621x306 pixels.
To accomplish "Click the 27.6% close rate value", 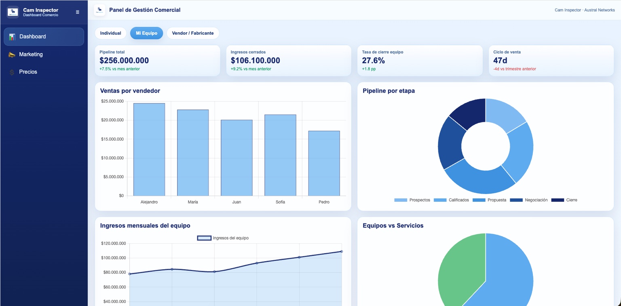I will click(x=374, y=61).
